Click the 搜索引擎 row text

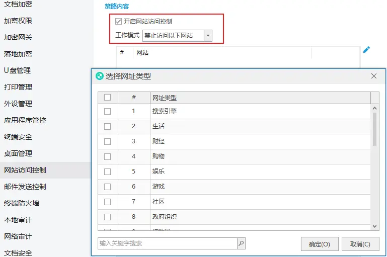[165, 111]
